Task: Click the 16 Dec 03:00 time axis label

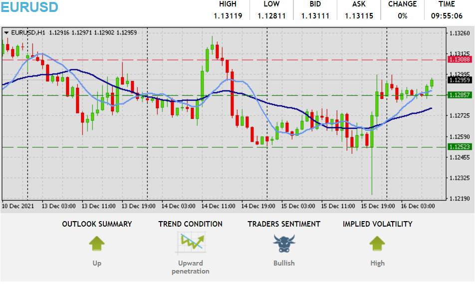Action: 418,206
